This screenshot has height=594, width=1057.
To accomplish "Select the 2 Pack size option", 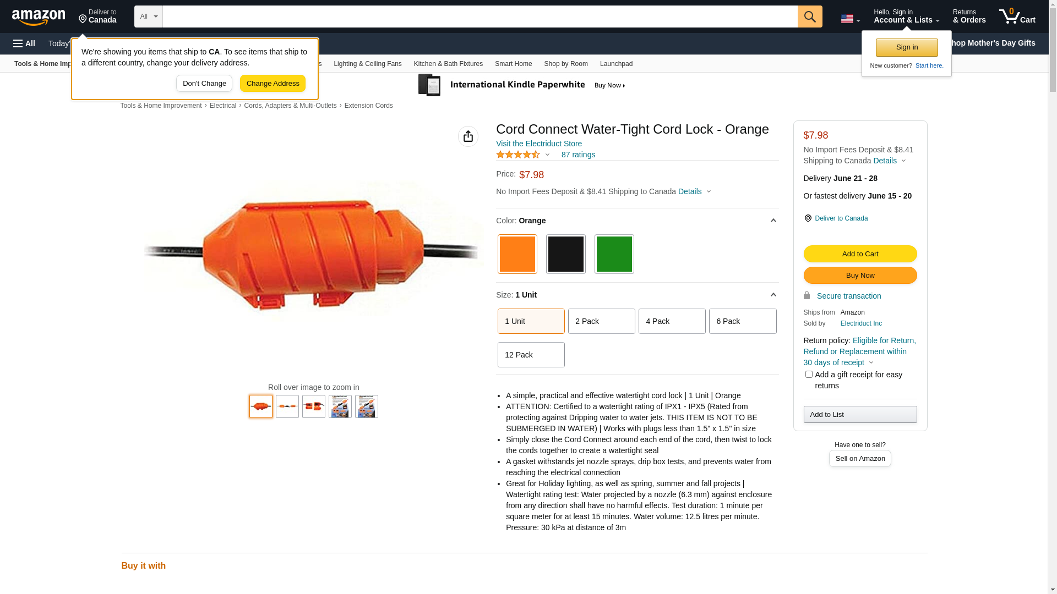I will tap(601, 321).
